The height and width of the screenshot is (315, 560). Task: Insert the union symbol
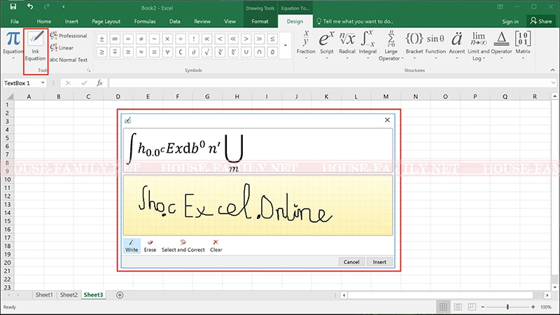click(x=246, y=52)
